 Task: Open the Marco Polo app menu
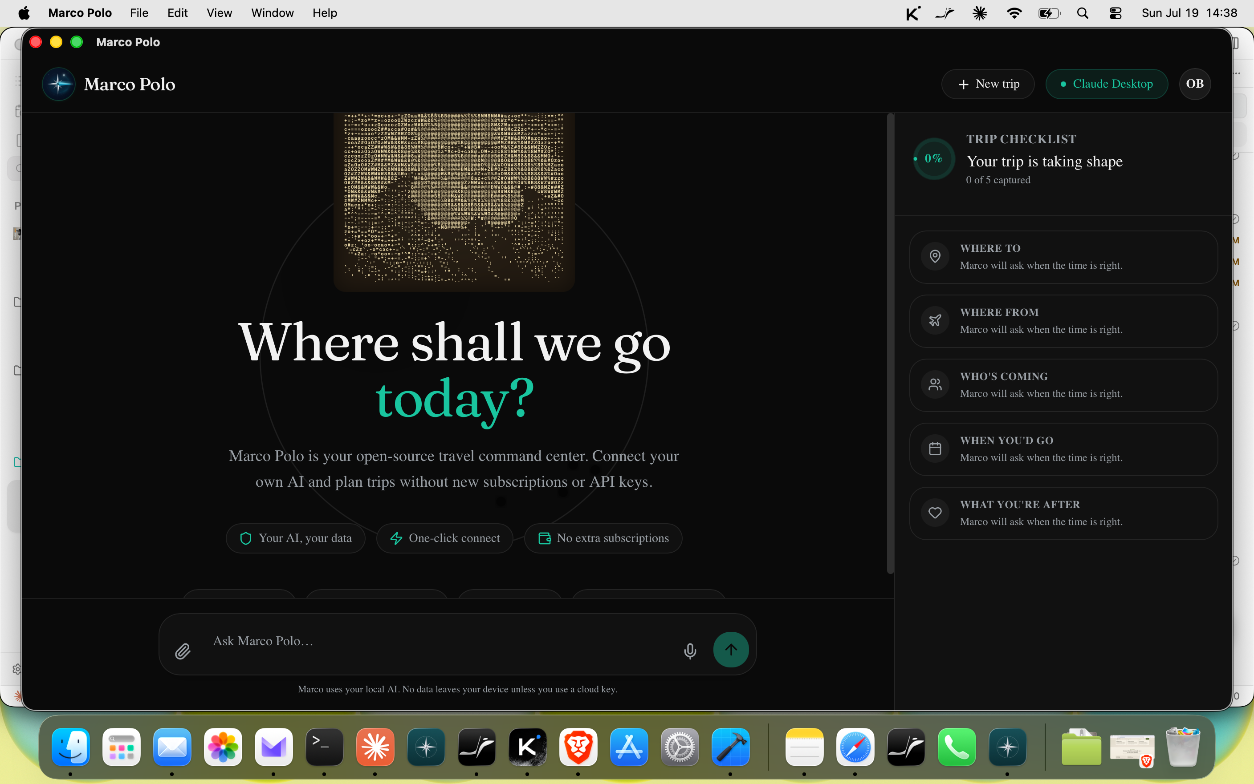click(x=80, y=13)
